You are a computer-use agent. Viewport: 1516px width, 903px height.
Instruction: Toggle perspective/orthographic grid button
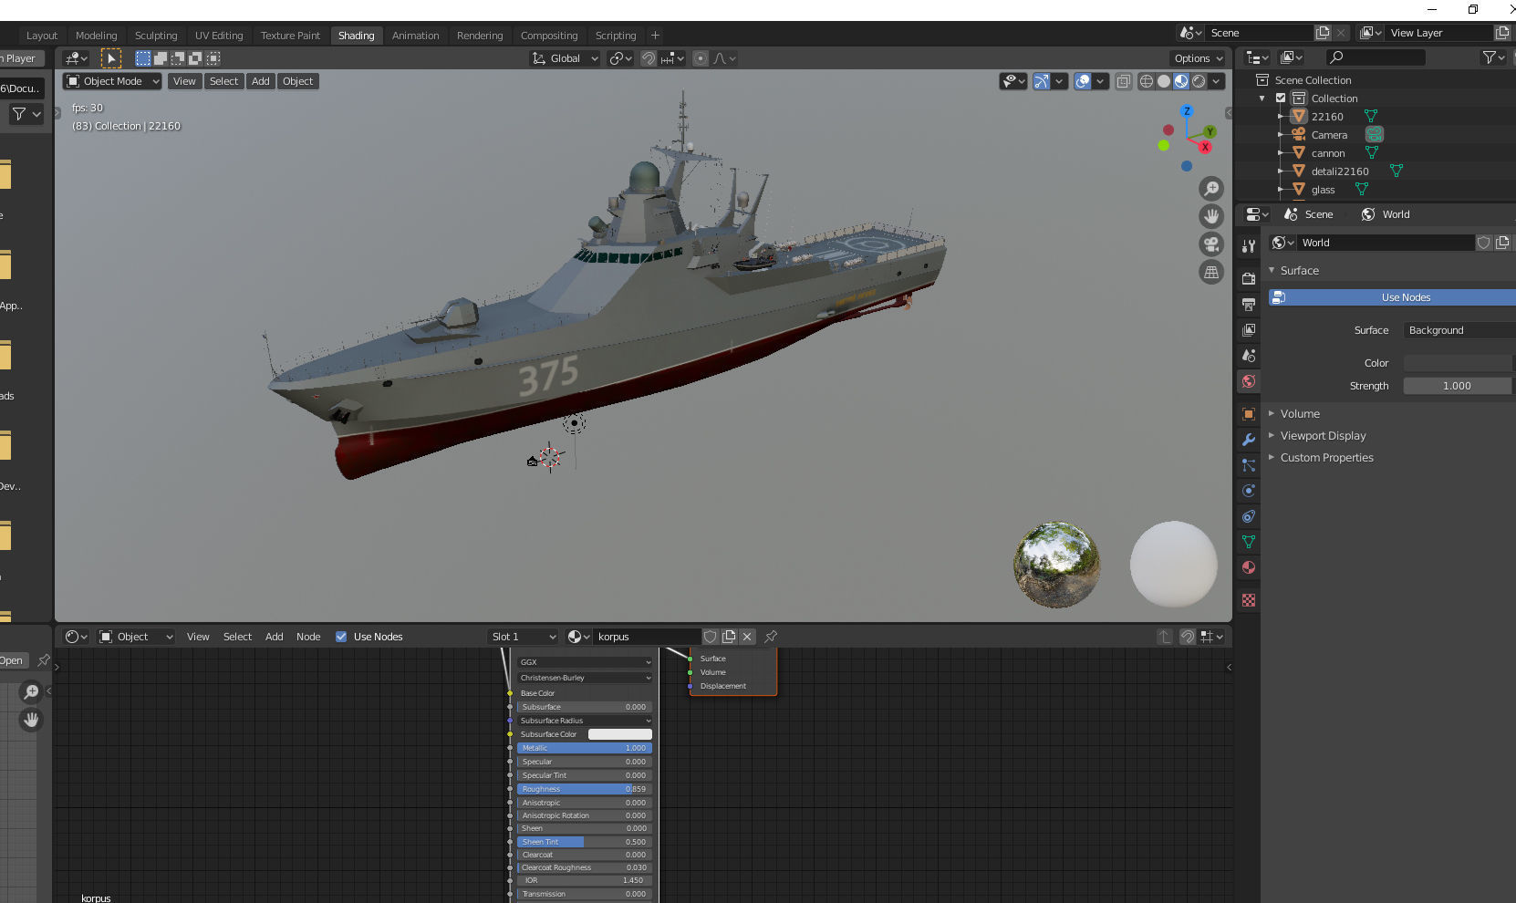pos(1211,272)
